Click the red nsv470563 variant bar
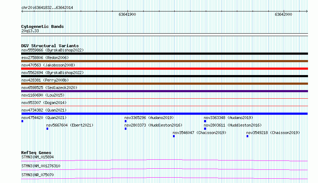The width and height of the screenshot is (318, 183). tap(164, 69)
